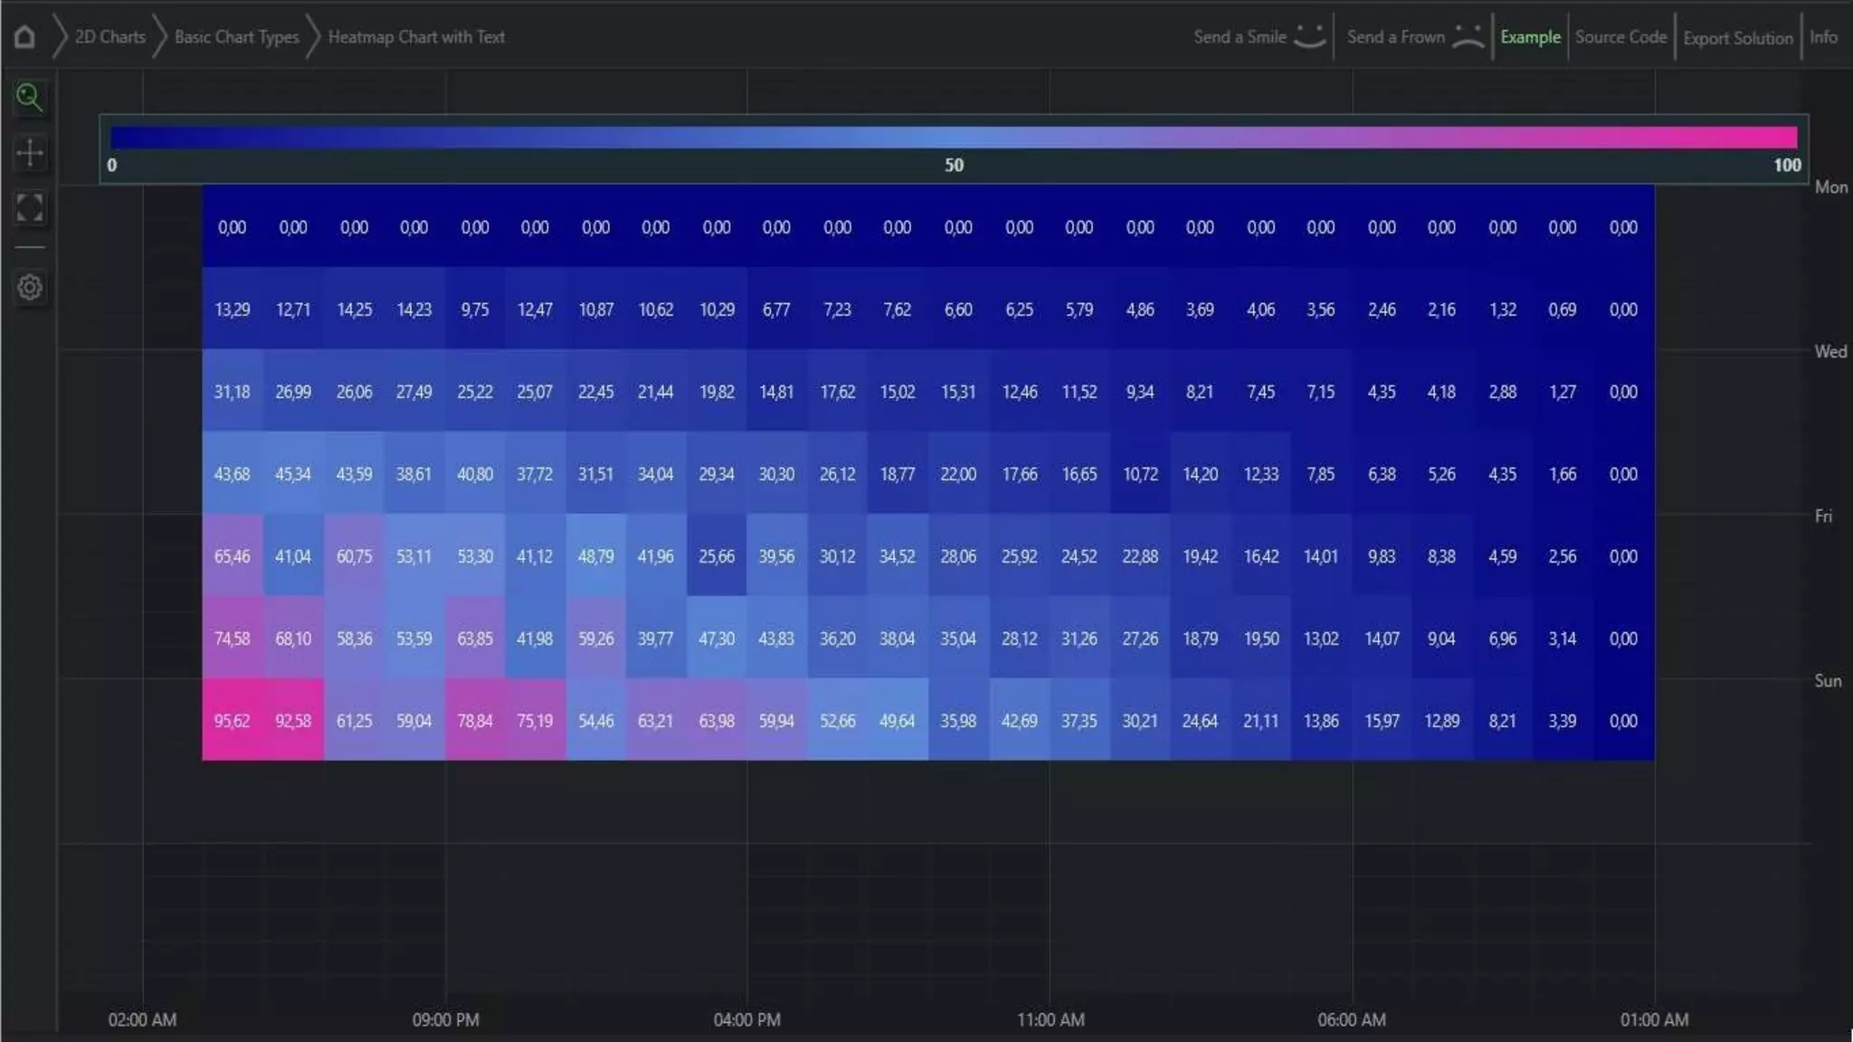Open the settings gear in sidebar

pos(30,288)
